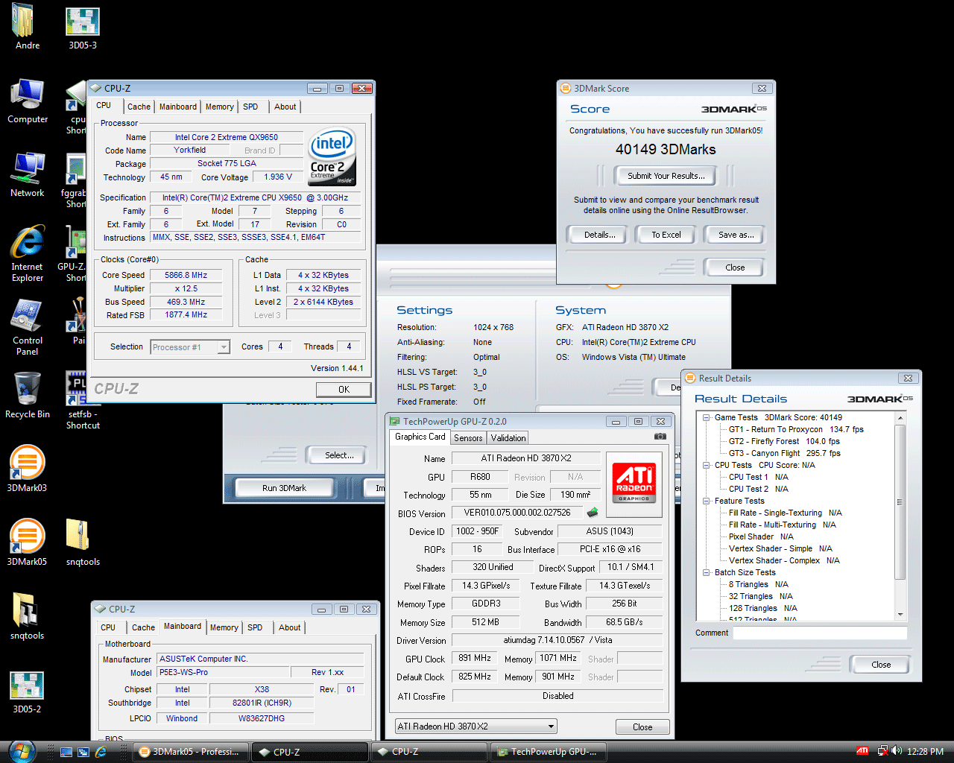This screenshot has width=954, height=763.
Task: Click the ATI tray icon
Action: [862, 751]
